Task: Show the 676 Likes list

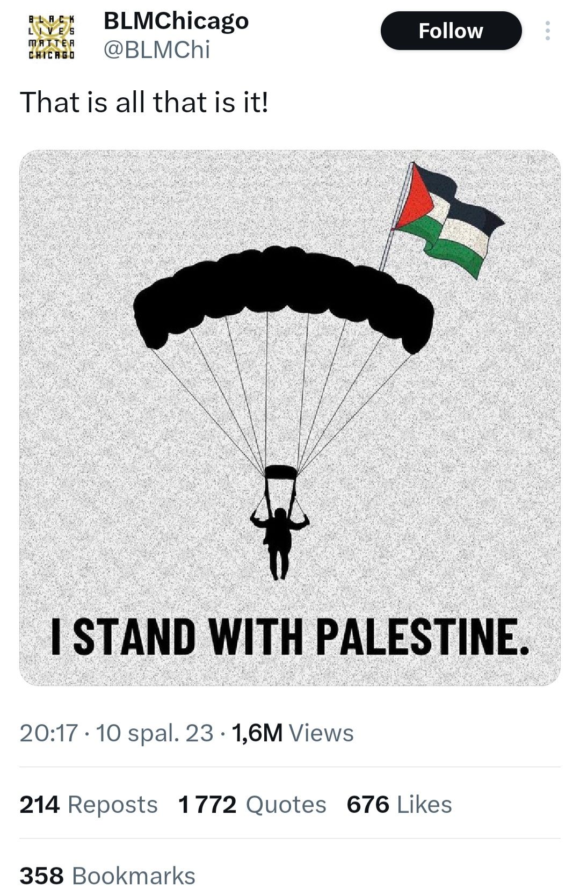Action: (x=399, y=805)
